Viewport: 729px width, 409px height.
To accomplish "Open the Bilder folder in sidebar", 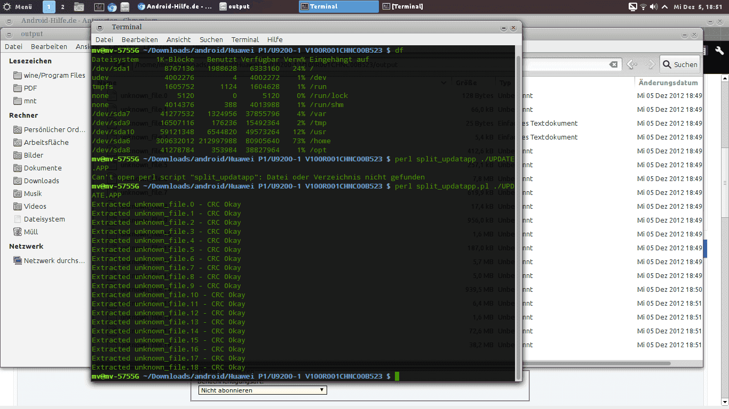I will [29, 155].
